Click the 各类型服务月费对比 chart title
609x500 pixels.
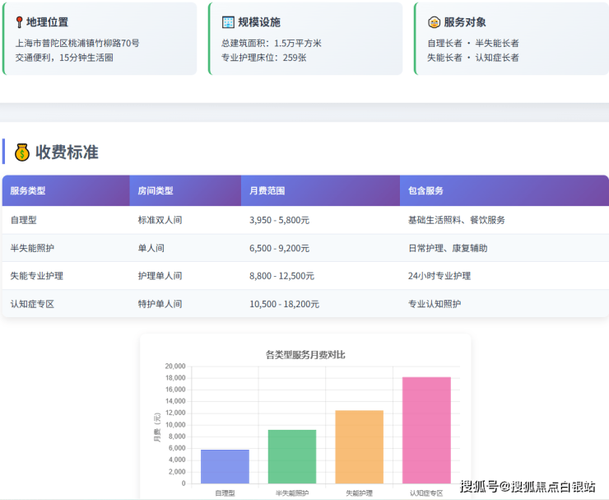(305, 355)
